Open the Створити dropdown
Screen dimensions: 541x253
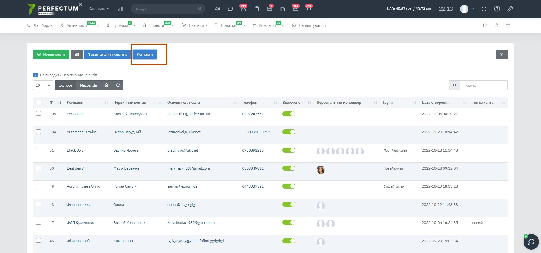point(99,9)
